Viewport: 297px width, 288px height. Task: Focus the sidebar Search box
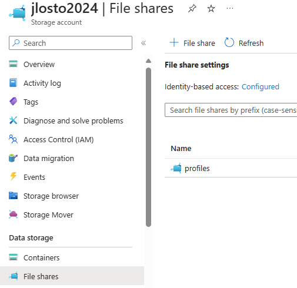click(71, 43)
